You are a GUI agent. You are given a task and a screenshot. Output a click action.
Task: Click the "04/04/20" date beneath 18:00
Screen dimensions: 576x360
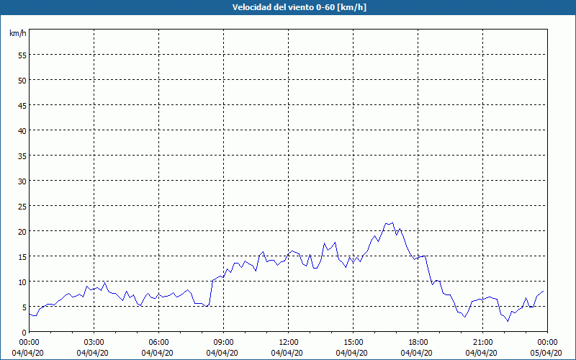tap(417, 353)
